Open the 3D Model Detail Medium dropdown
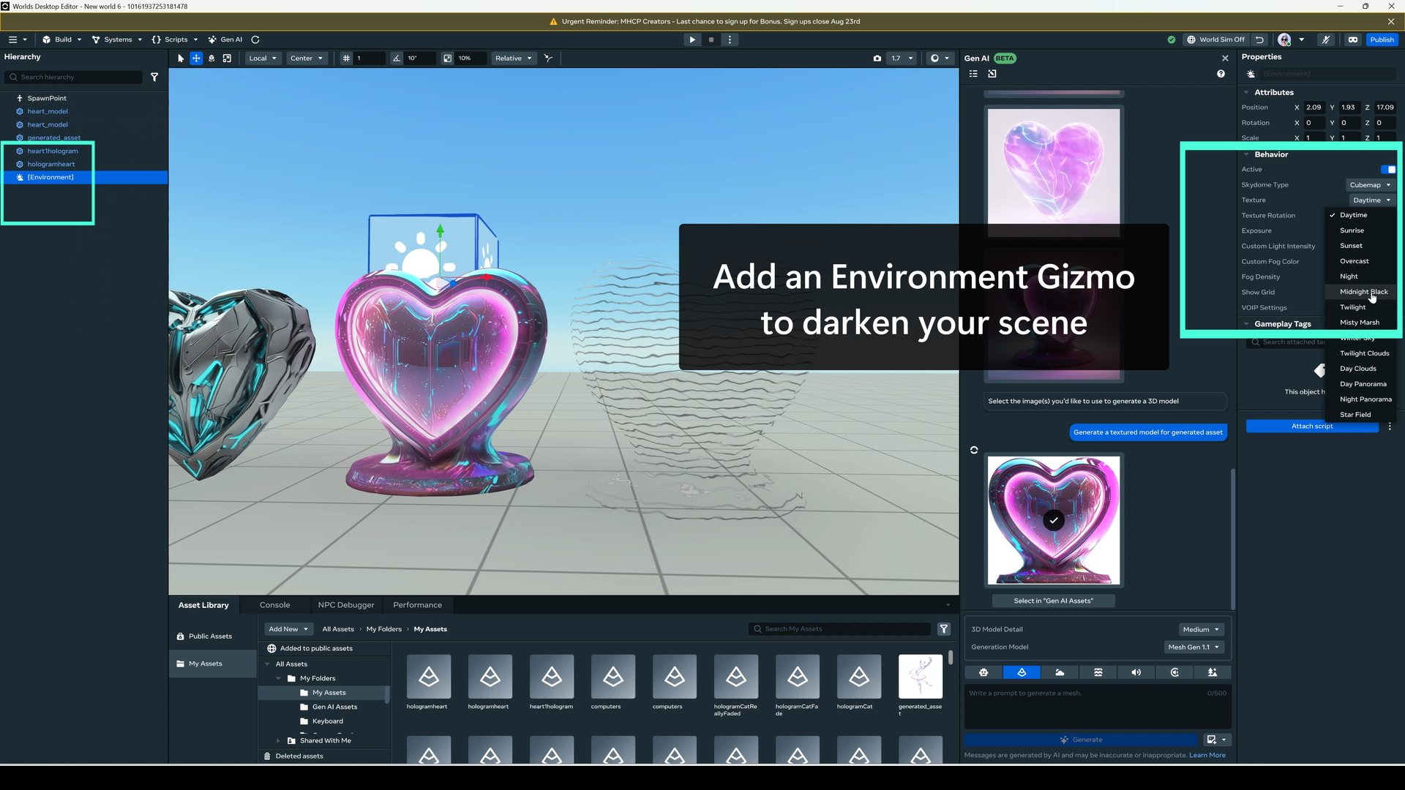 tap(1201, 629)
